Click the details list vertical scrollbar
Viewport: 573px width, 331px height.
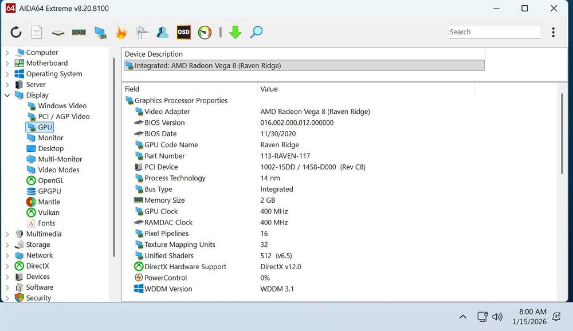point(562,133)
